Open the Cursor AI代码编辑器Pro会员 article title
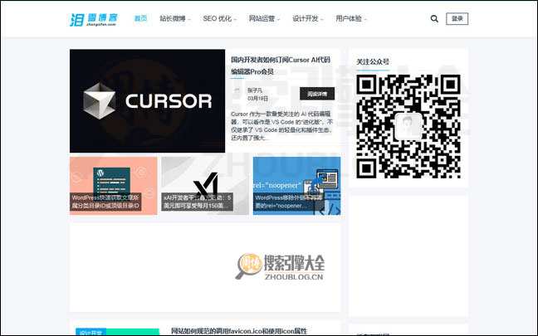 [x=281, y=66]
